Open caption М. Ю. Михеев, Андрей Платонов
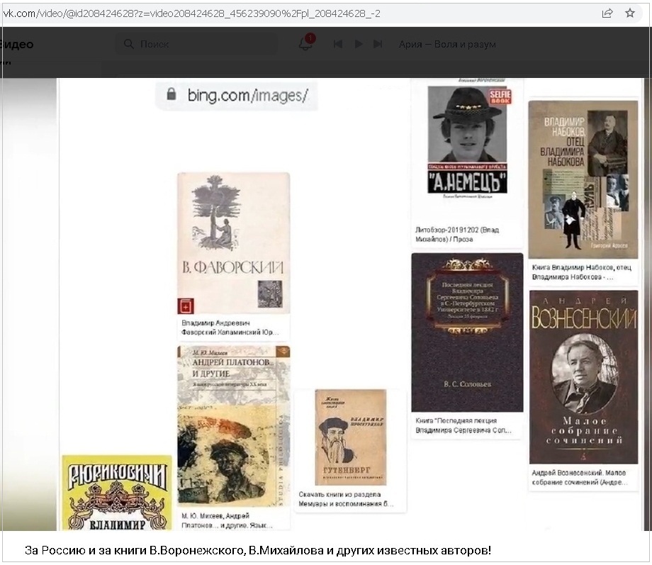The height and width of the screenshot is (565, 652). (x=227, y=520)
